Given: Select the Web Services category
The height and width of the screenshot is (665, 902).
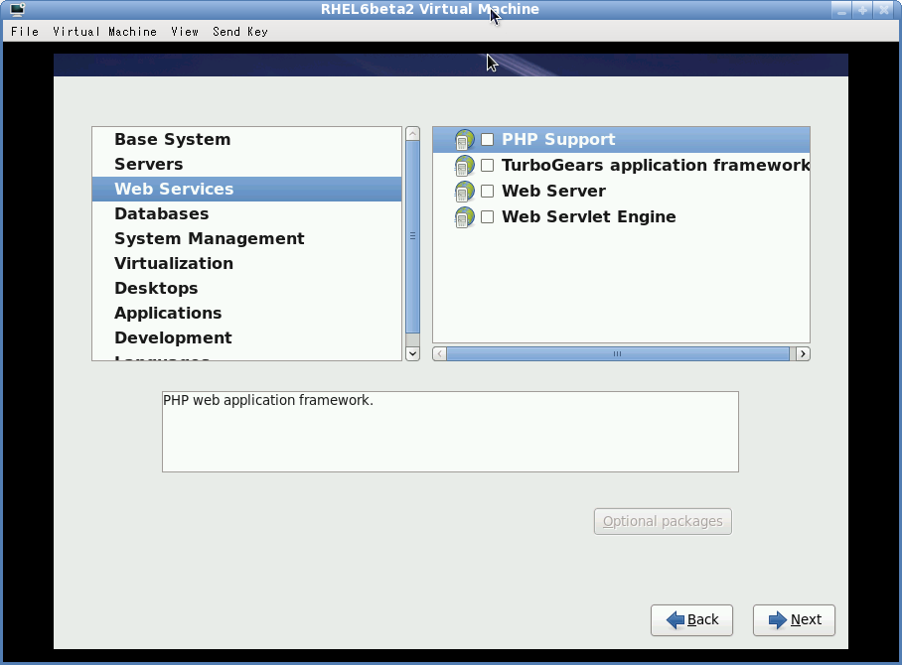Looking at the screenshot, I should pyautogui.click(x=246, y=190).
